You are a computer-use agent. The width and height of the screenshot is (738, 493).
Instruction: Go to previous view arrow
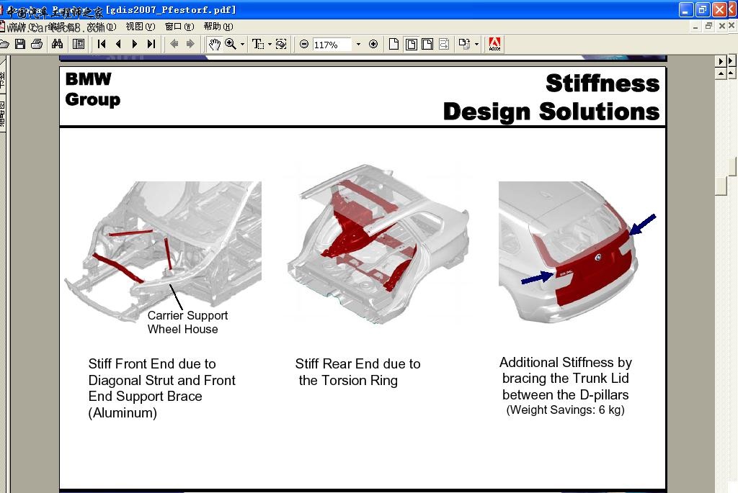pyautogui.click(x=174, y=44)
